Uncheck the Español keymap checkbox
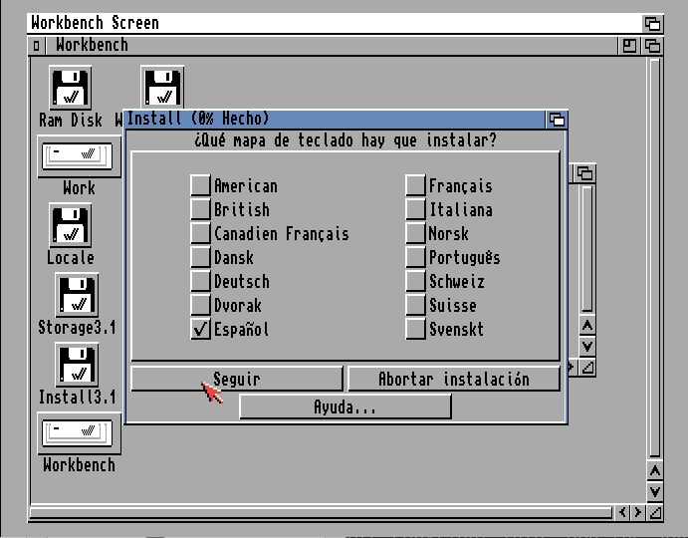The image size is (688, 538). tap(200, 329)
